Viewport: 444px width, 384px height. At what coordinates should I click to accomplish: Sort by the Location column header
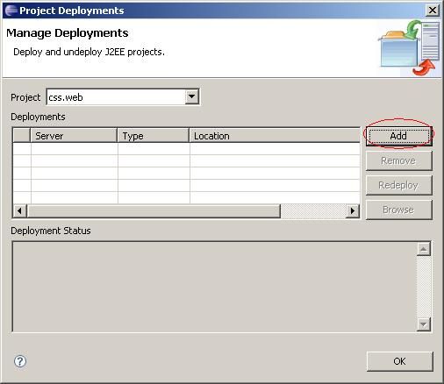(x=275, y=136)
